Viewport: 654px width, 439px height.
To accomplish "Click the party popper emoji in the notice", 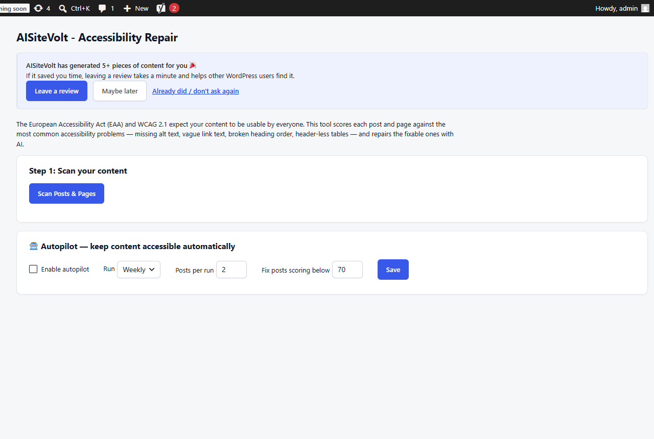I will (x=193, y=65).
